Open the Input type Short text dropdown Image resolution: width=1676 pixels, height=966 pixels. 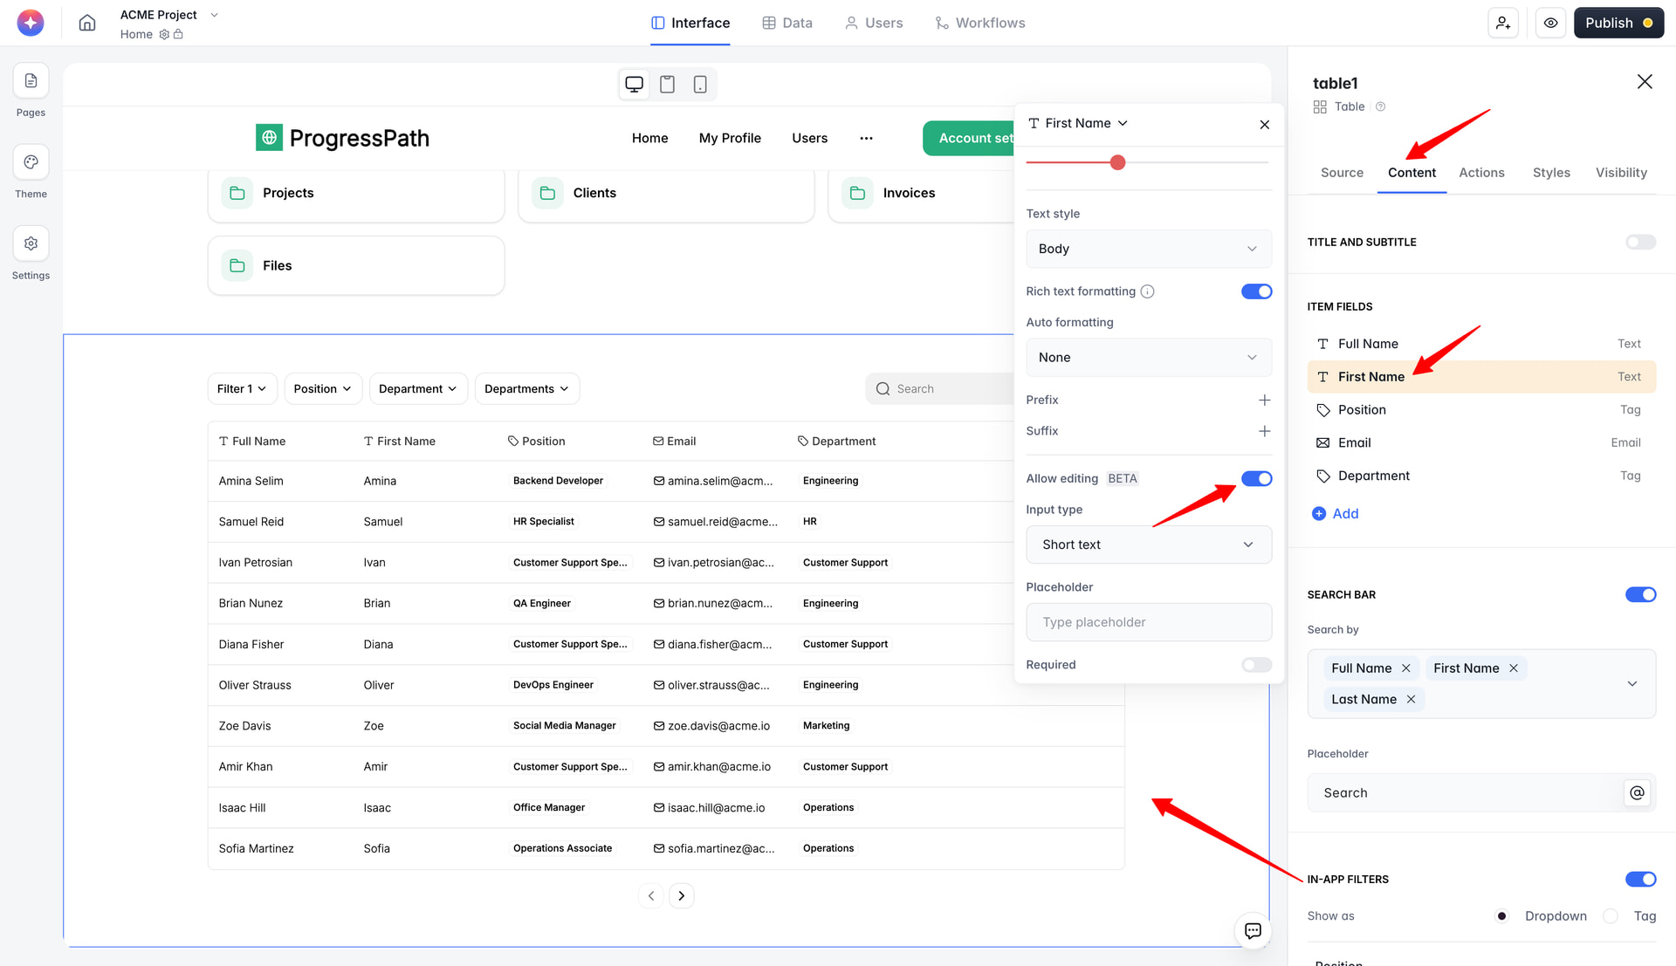click(1149, 545)
